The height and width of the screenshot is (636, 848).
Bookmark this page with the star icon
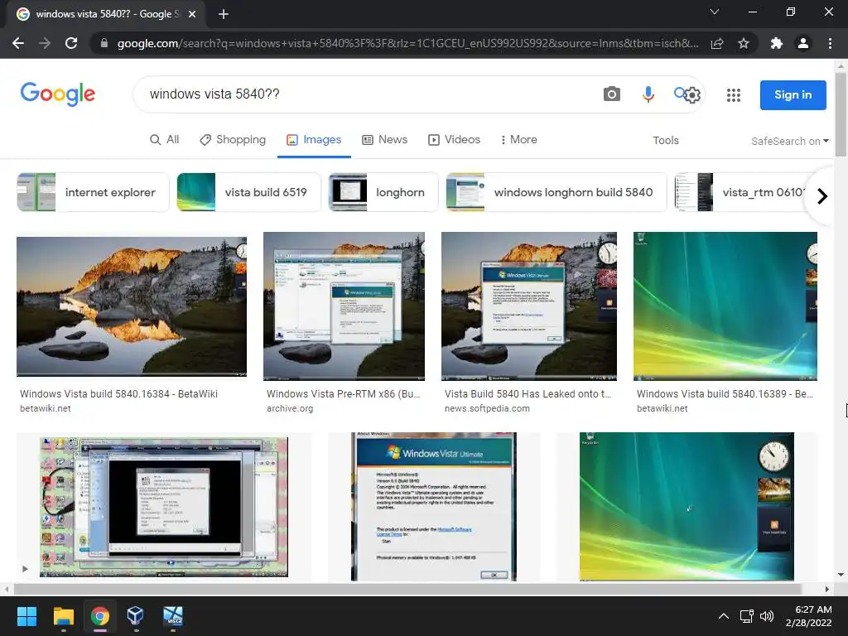(744, 43)
